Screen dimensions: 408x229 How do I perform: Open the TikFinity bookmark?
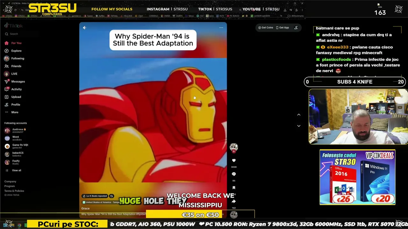113,16
